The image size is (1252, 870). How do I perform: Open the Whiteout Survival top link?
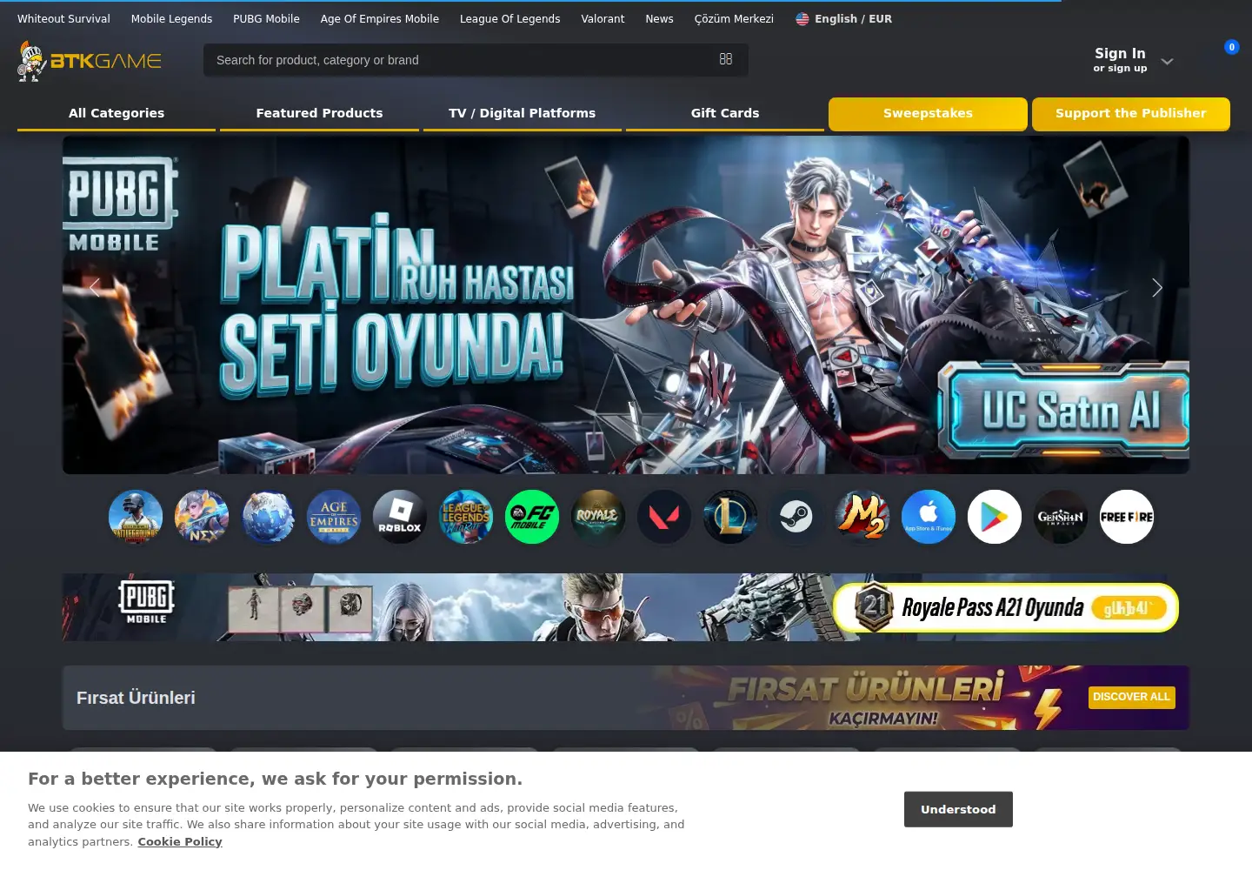(63, 19)
